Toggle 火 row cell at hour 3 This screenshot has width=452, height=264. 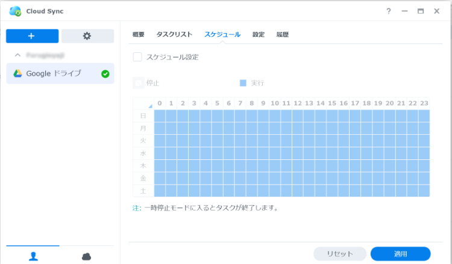pos(194,141)
